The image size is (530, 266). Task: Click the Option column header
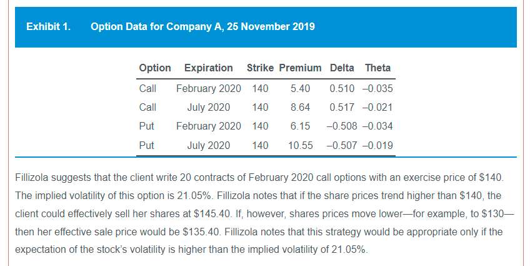pyautogui.click(x=154, y=68)
